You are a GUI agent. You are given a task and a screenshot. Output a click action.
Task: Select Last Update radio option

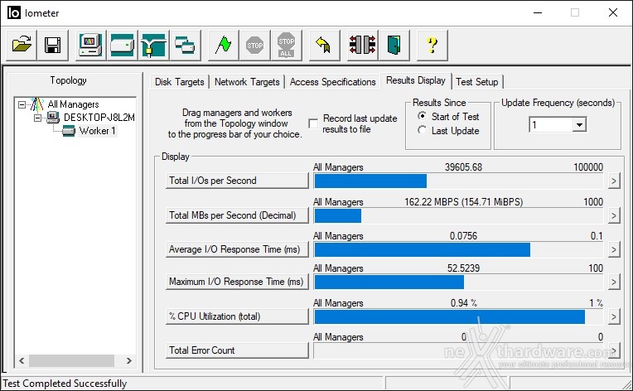click(x=422, y=130)
